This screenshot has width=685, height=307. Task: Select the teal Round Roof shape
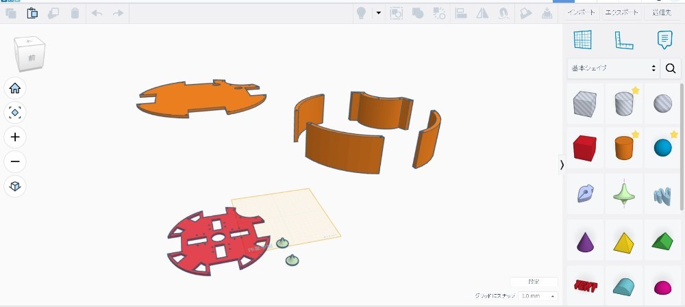(623, 286)
